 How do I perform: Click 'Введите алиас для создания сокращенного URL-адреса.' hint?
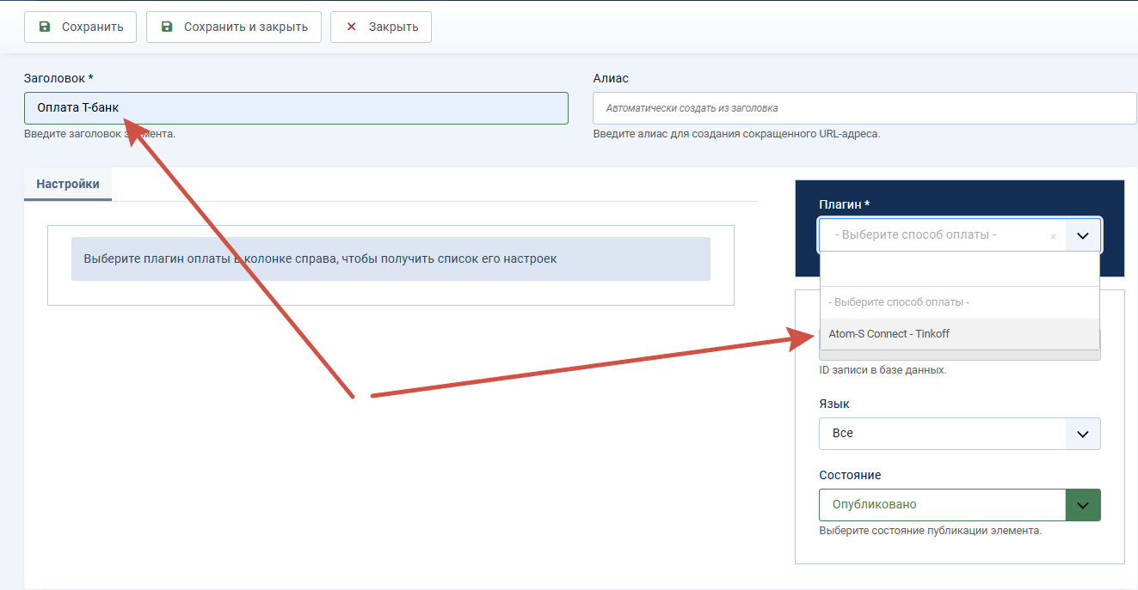[736, 134]
